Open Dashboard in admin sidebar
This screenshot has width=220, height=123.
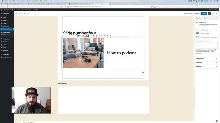(x=6, y=14)
